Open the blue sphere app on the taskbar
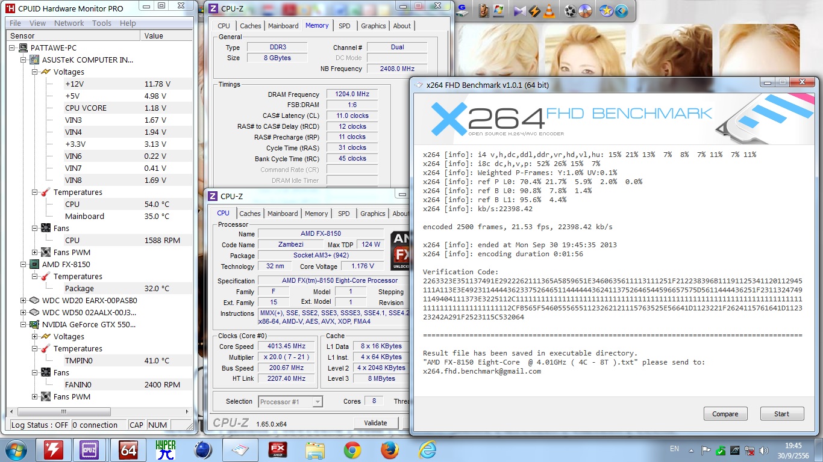 [x=203, y=449]
